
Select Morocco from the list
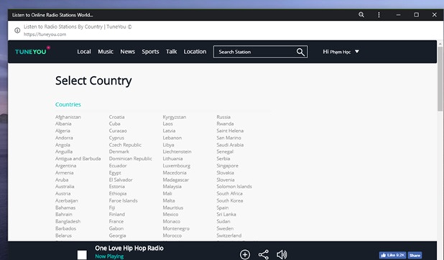pyautogui.click(x=172, y=236)
